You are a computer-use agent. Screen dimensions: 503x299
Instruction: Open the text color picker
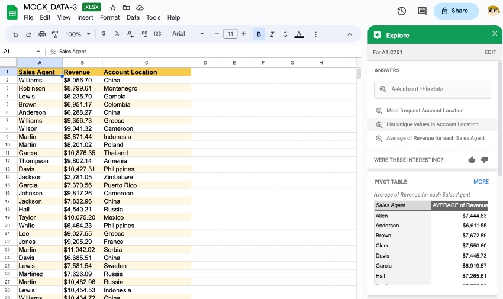[299, 34]
